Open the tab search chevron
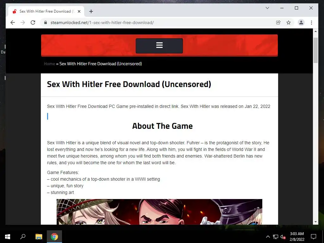The image size is (324, 243). [267, 8]
